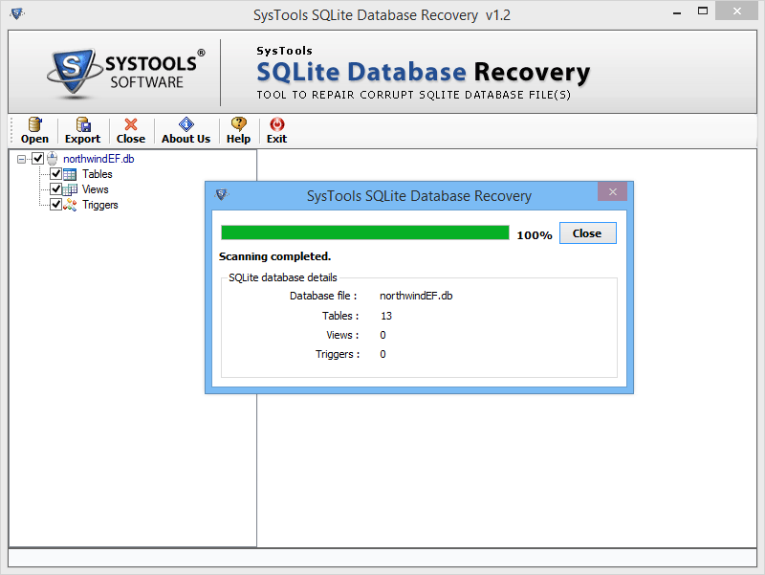The width and height of the screenshot is (765, 575).
Task: Close the main window via title bar X
Action: coord(736,11)
